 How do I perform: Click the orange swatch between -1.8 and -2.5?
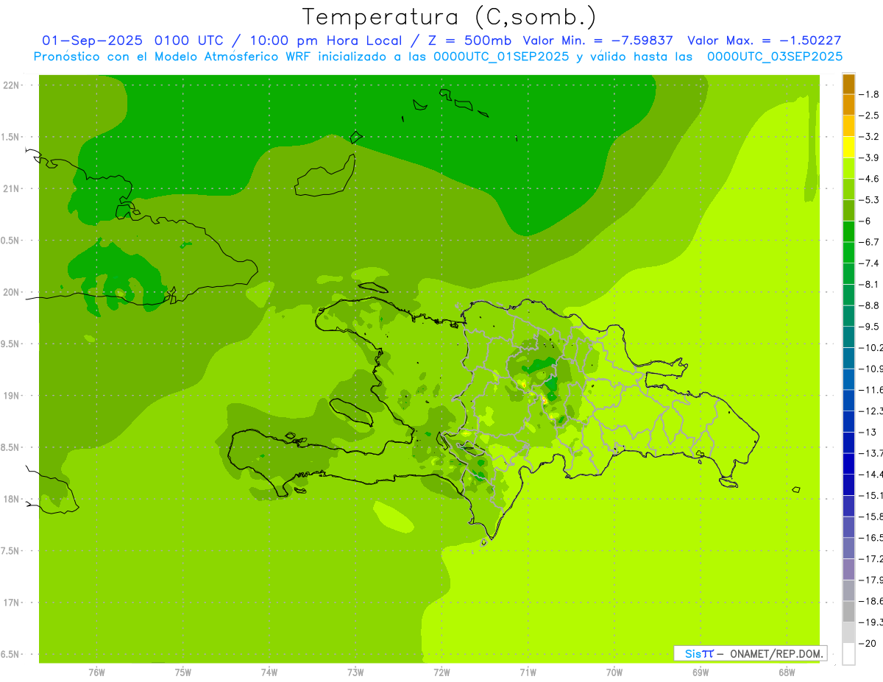pyautogui.click(x=848, y=105)
